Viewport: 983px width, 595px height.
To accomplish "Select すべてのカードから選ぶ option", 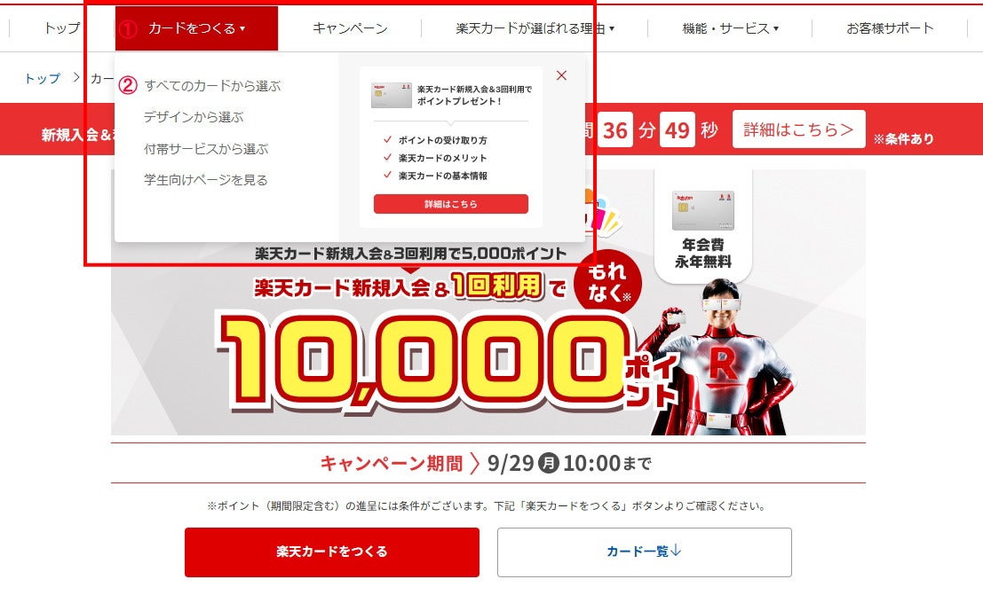I will click(212, 86).
